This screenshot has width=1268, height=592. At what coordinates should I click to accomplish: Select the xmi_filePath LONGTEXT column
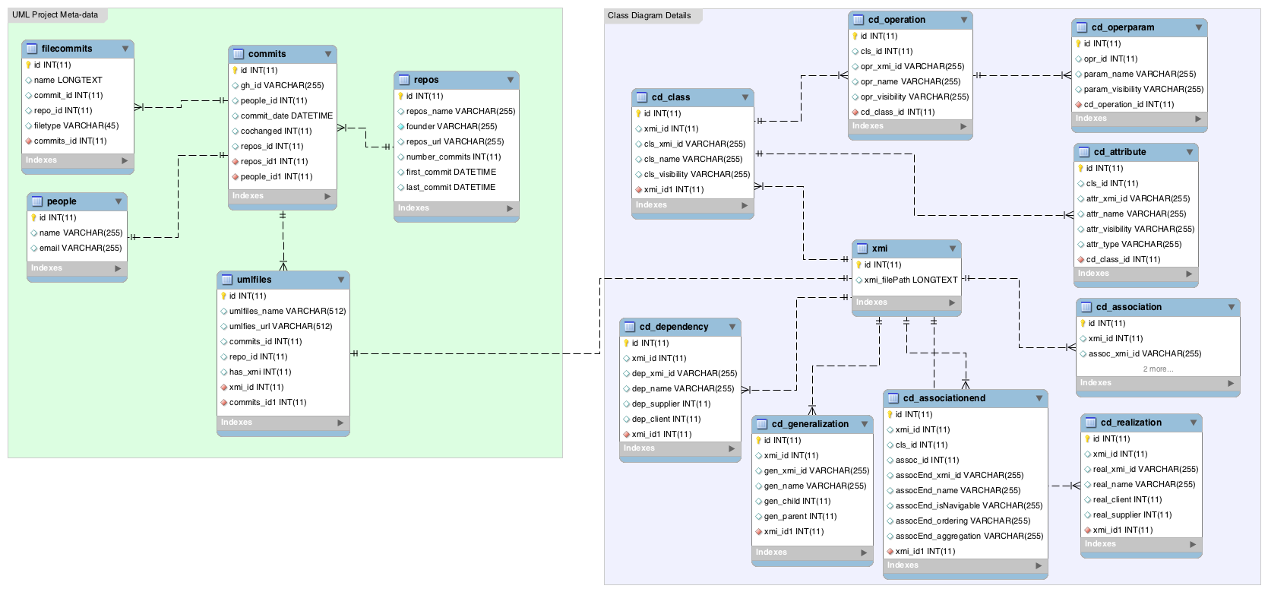click(x=910, y=280)
